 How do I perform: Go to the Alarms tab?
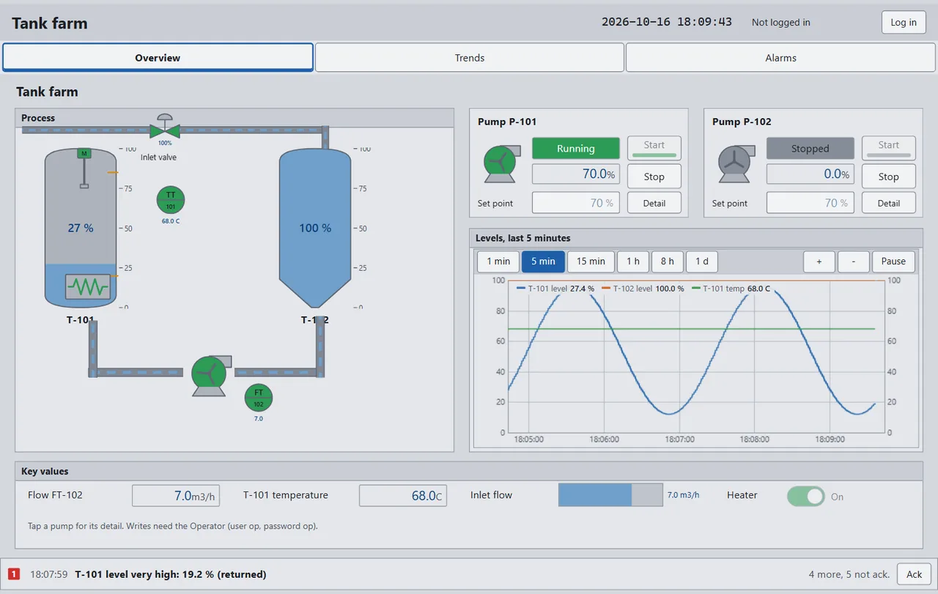point(781,58)
